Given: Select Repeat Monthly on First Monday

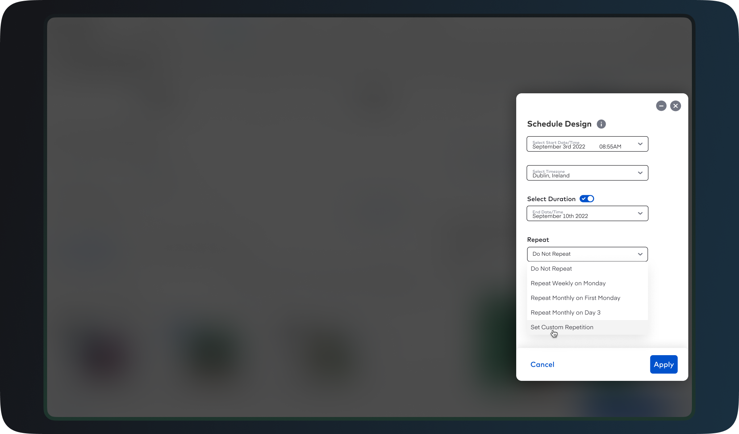Looking at the screenshot, I should [x=576, y=298].
